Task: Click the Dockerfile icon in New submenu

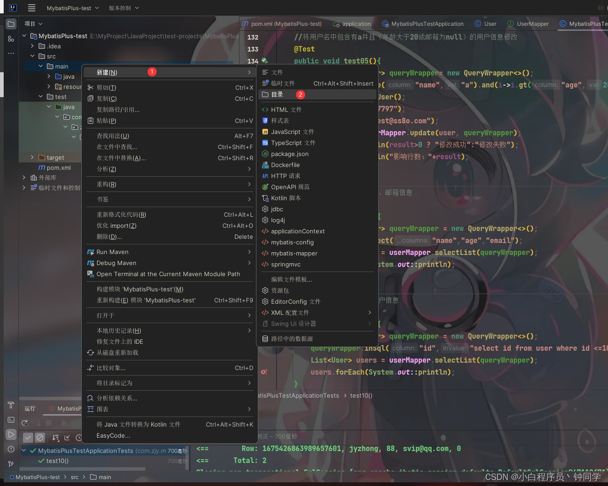Action: click(265, 165)
